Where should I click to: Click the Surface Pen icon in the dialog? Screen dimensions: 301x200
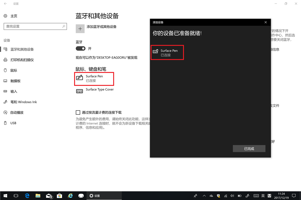(155, 52)
